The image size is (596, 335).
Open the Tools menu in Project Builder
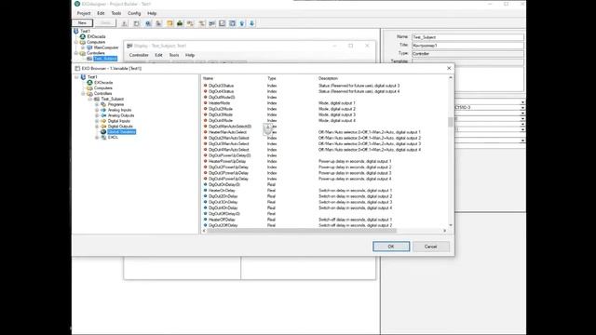point(116,13)
